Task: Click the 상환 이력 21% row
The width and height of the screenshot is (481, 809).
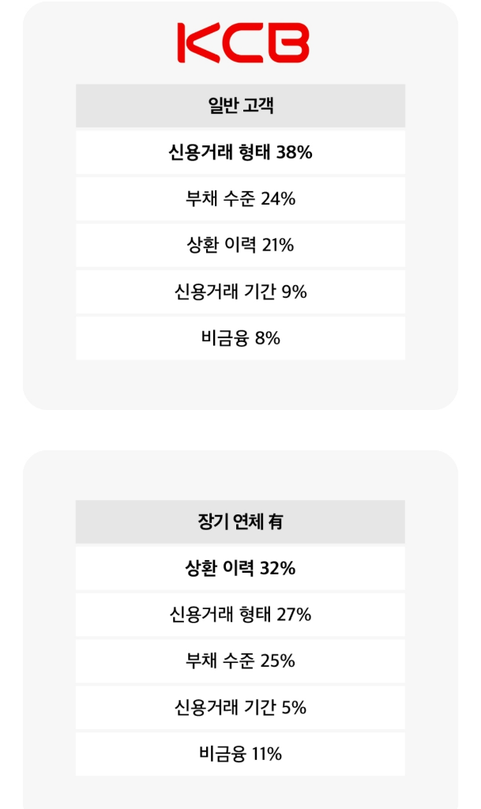Action: pyautogui.click(x=240, y=246)
